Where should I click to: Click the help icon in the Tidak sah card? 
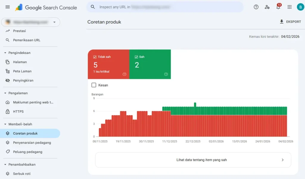tap(125, 74)
